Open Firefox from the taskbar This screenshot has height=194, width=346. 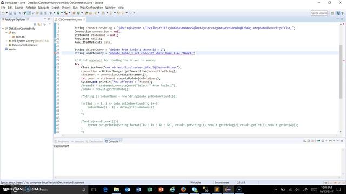tap(183, 189)
